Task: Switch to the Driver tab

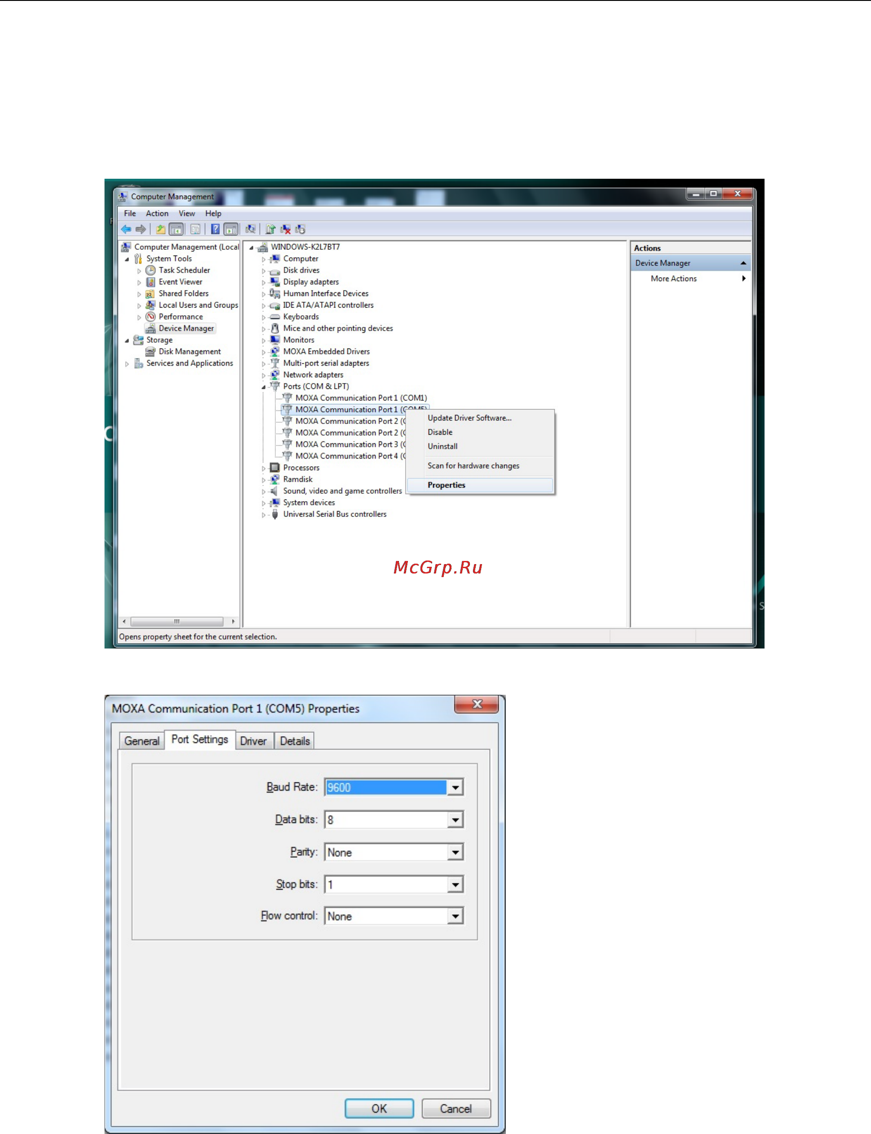Action: tap(253, 741)
